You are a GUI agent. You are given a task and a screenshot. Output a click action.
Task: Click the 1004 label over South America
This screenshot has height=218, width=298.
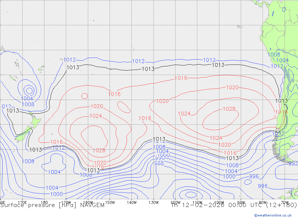click(283, 60)
